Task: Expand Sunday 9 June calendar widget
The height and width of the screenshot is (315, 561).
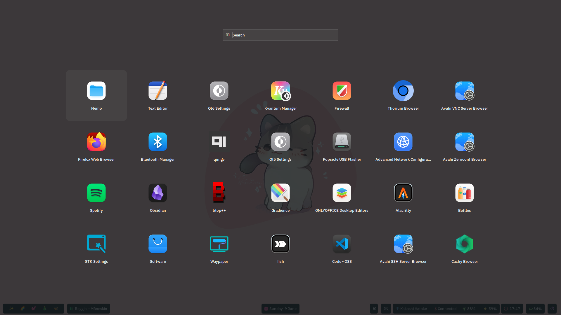Action: click(x=280, y=309)
